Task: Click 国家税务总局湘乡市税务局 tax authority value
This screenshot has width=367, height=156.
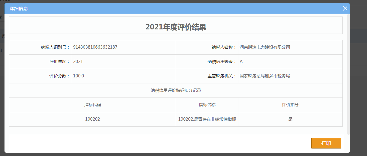Action: coord(265,76)
